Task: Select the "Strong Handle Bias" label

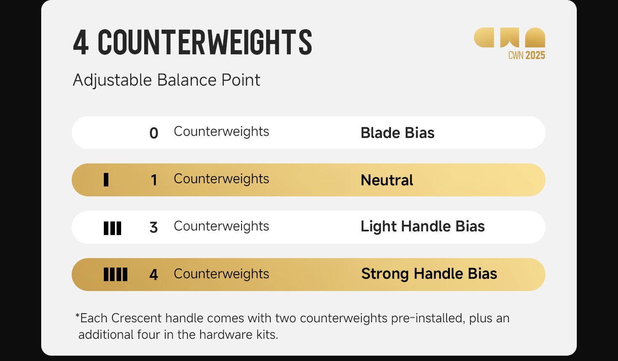Action: click(429, 274)
